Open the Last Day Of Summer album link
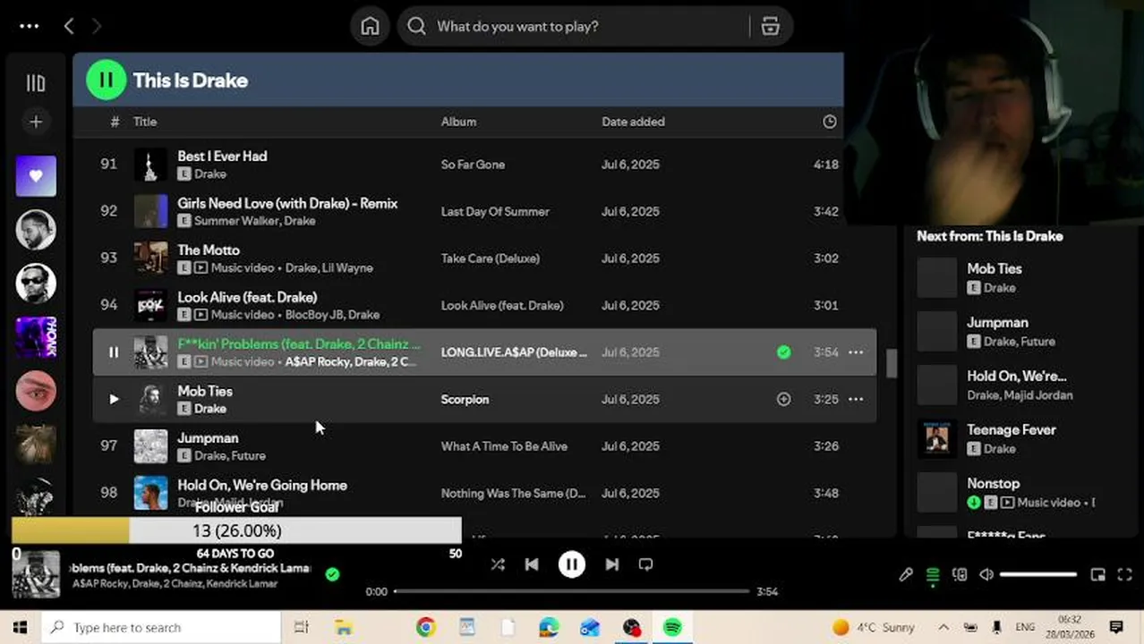The width and height of the screenshot is (1144, 644). tap(495, 211)
